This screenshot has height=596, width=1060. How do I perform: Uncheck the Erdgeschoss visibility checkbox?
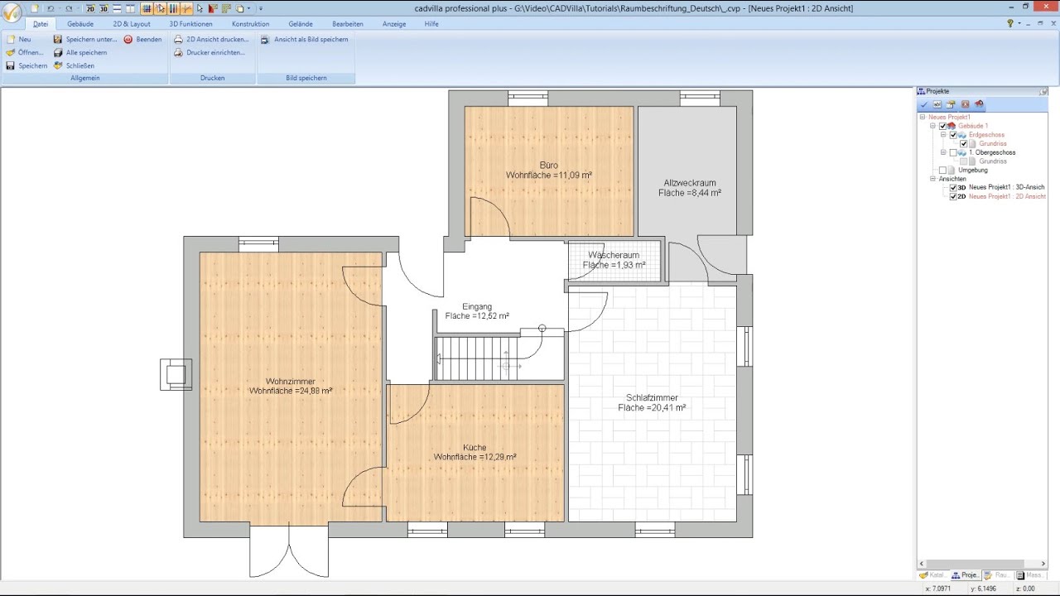click(953, 135)
